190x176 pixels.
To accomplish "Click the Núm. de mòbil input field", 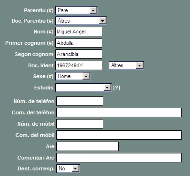I will pos(80,124).
